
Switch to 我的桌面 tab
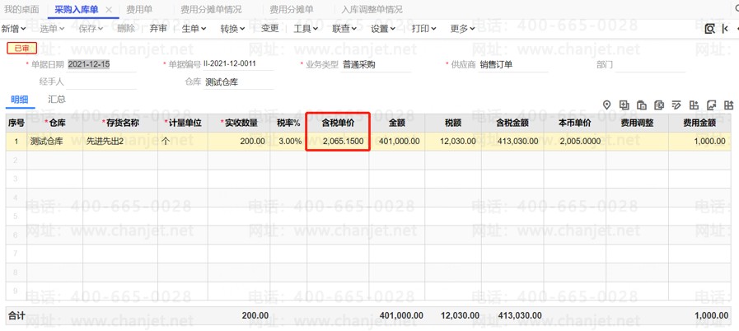pyautogui.click(x=21, y=9)
